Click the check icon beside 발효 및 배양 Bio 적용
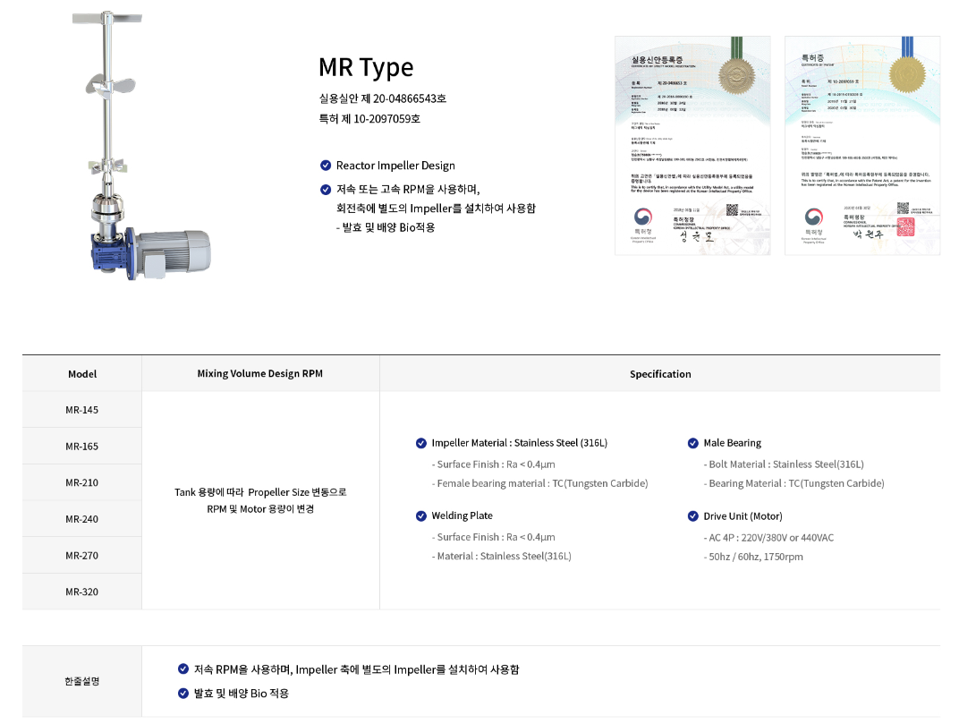The image size is (959, 724). pyautogui.click(x=183, y=694)
